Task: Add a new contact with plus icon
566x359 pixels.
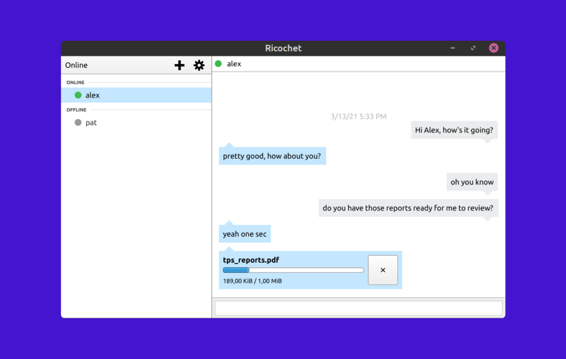Action: pyautogui.click(x=180, y=65)
